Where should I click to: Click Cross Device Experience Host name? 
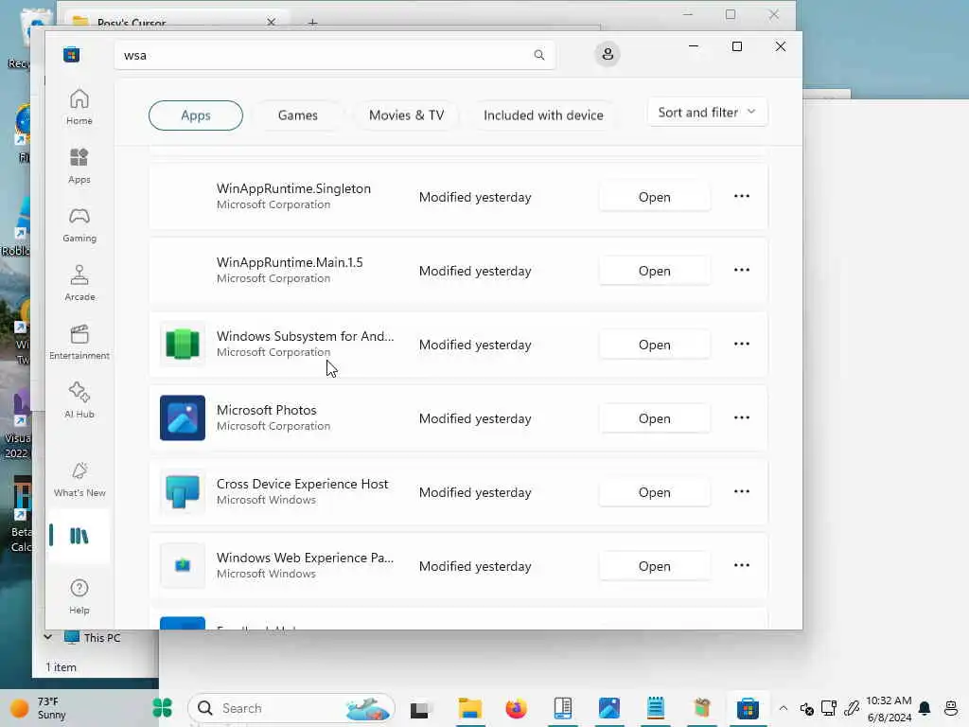pyautogui.click(x=302, y=484)
